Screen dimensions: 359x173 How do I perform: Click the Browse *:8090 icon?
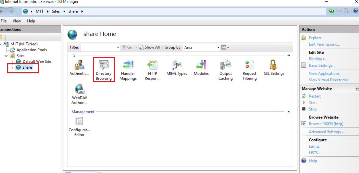point(304,124)
